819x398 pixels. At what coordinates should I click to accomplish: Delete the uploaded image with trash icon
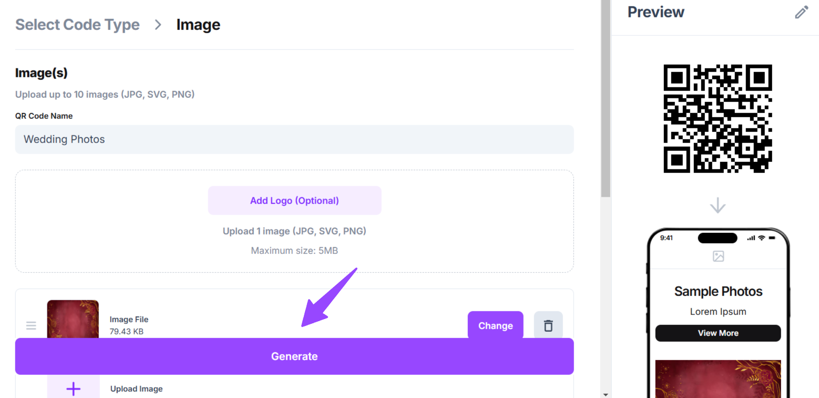click(548, 325)
